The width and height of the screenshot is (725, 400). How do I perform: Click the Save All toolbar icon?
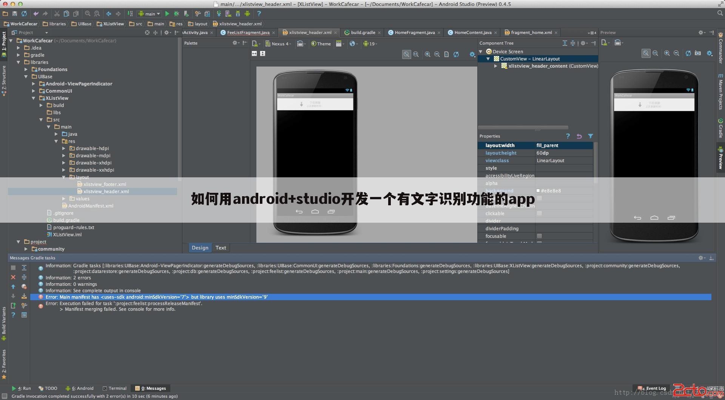15,14
